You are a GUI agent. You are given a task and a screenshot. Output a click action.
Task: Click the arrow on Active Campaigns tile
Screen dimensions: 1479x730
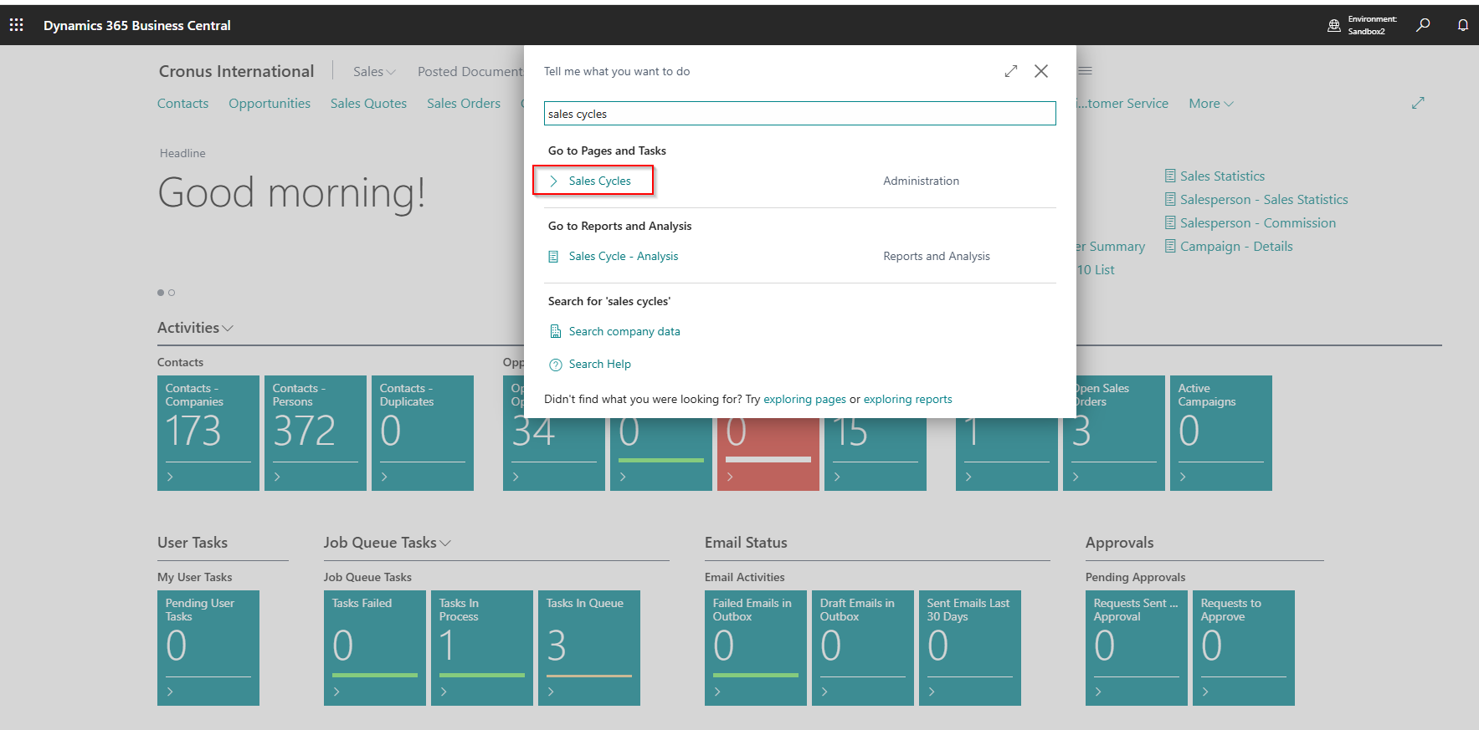coord(1183,477)
